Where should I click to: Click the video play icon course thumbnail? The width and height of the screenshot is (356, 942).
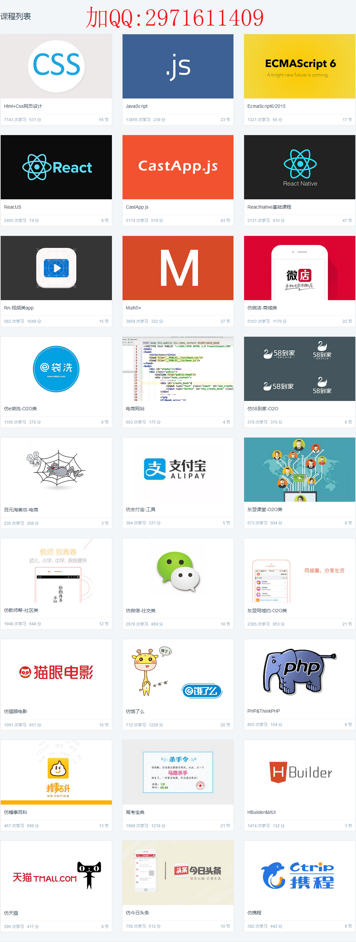coord(56,268)
